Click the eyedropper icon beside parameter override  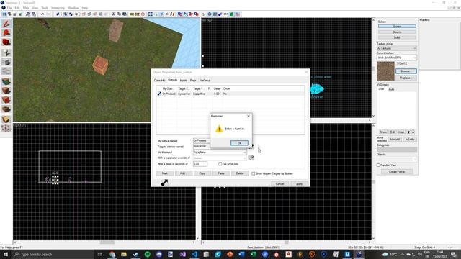251,158
